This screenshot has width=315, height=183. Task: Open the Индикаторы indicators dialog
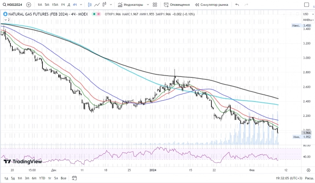coord(130,5)
